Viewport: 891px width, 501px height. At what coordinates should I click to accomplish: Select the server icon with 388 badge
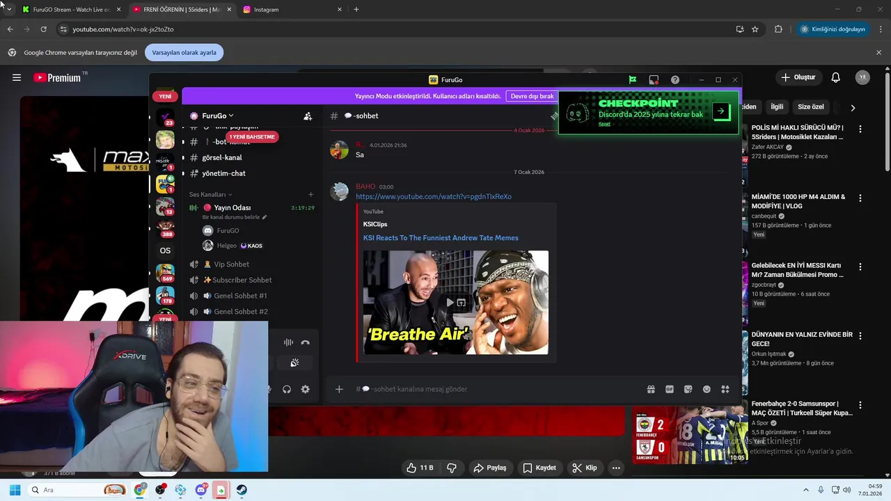coord(165,229)
